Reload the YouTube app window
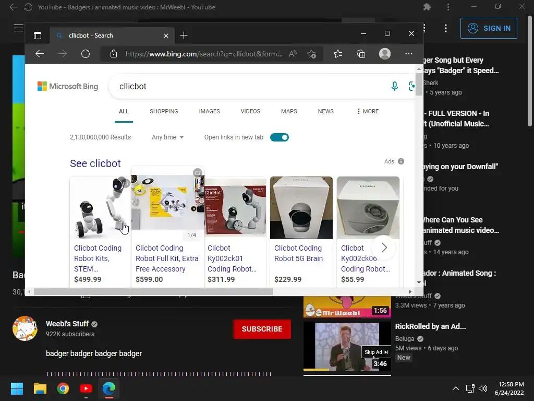This screenshot has width=534, height=401. click(x=28, y=7)
